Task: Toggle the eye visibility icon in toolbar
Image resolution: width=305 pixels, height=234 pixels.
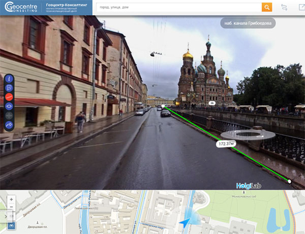Action: (x=9, y=106)
